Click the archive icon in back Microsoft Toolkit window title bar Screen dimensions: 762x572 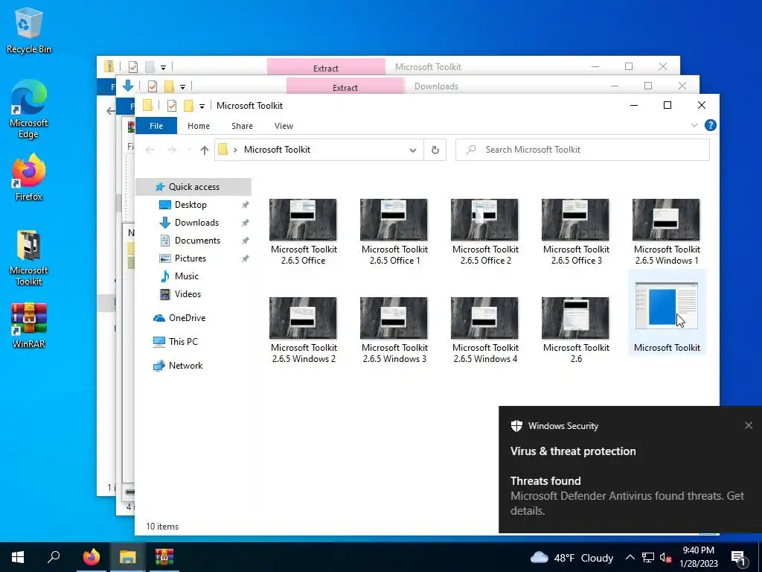click(x=109, y=66)
